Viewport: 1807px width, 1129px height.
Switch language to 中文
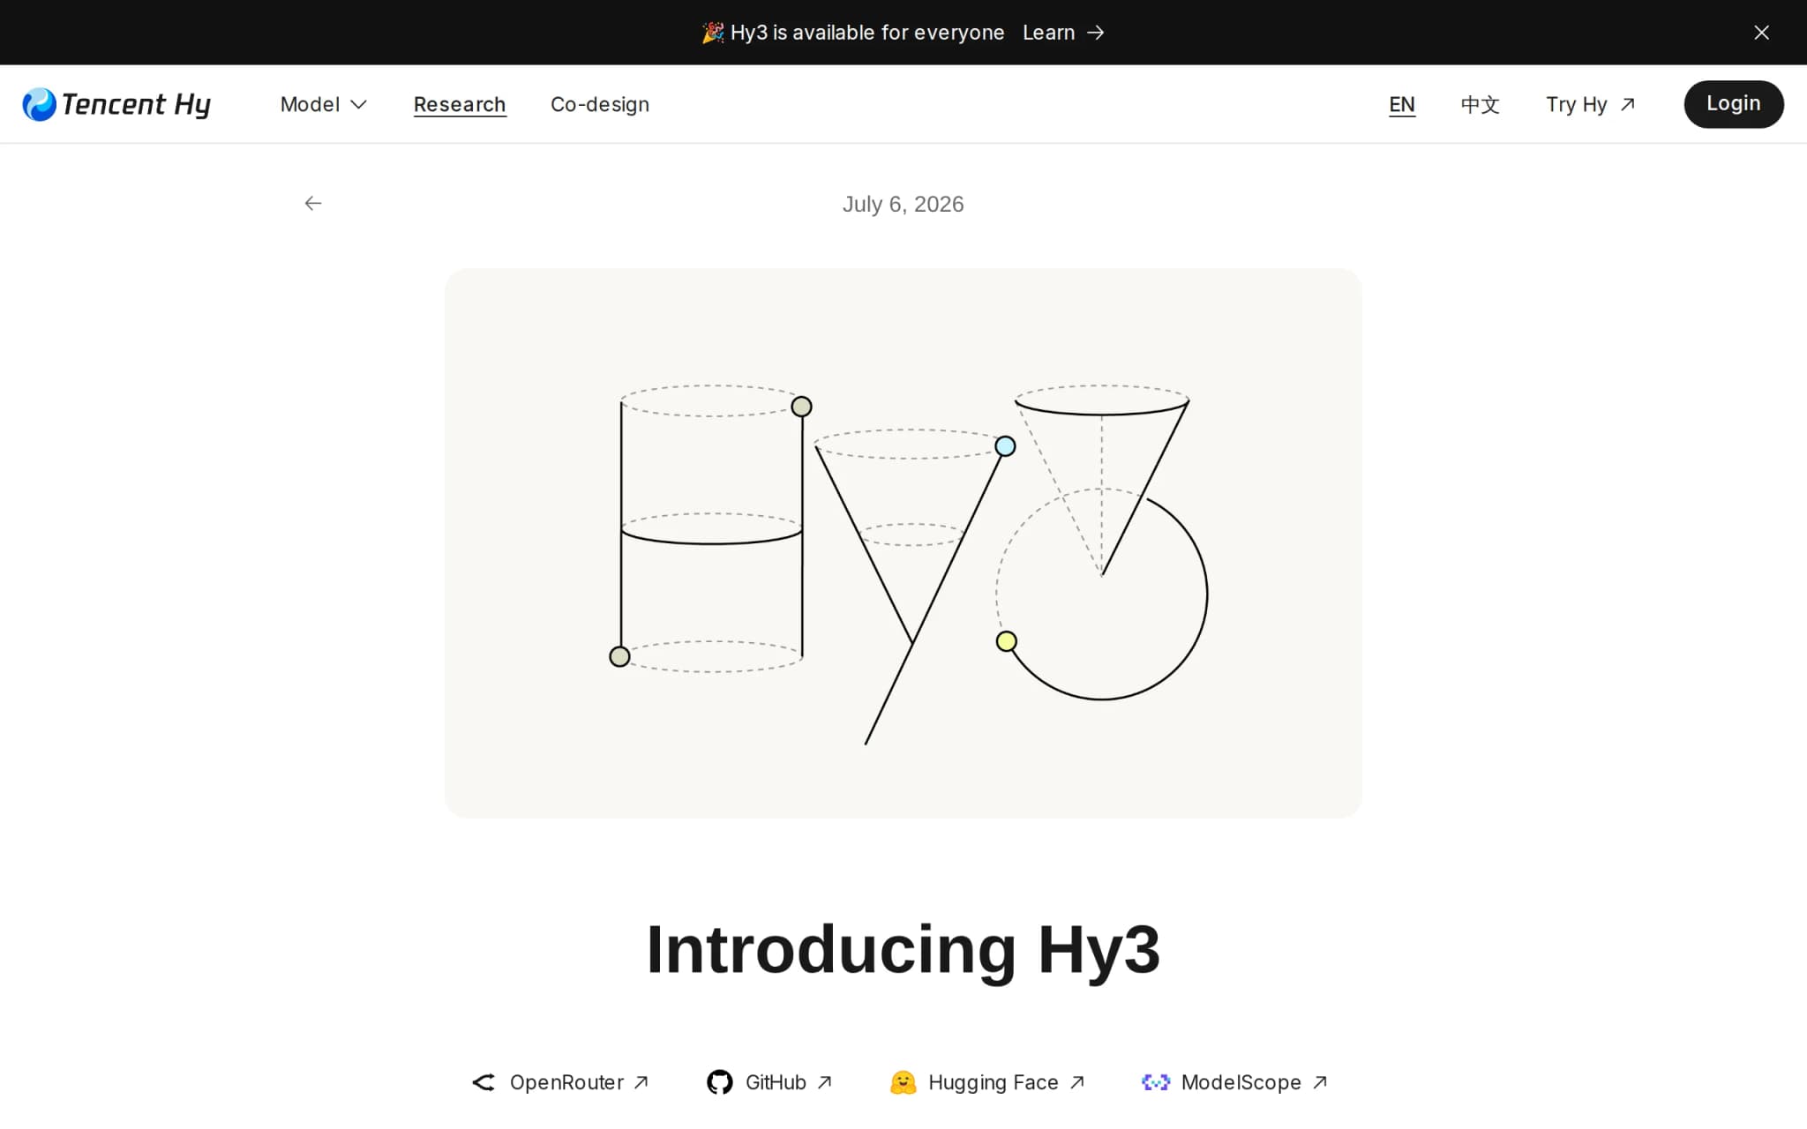(x=1480, y=104)
